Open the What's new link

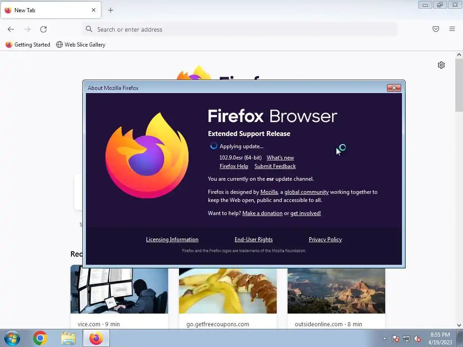280,158
